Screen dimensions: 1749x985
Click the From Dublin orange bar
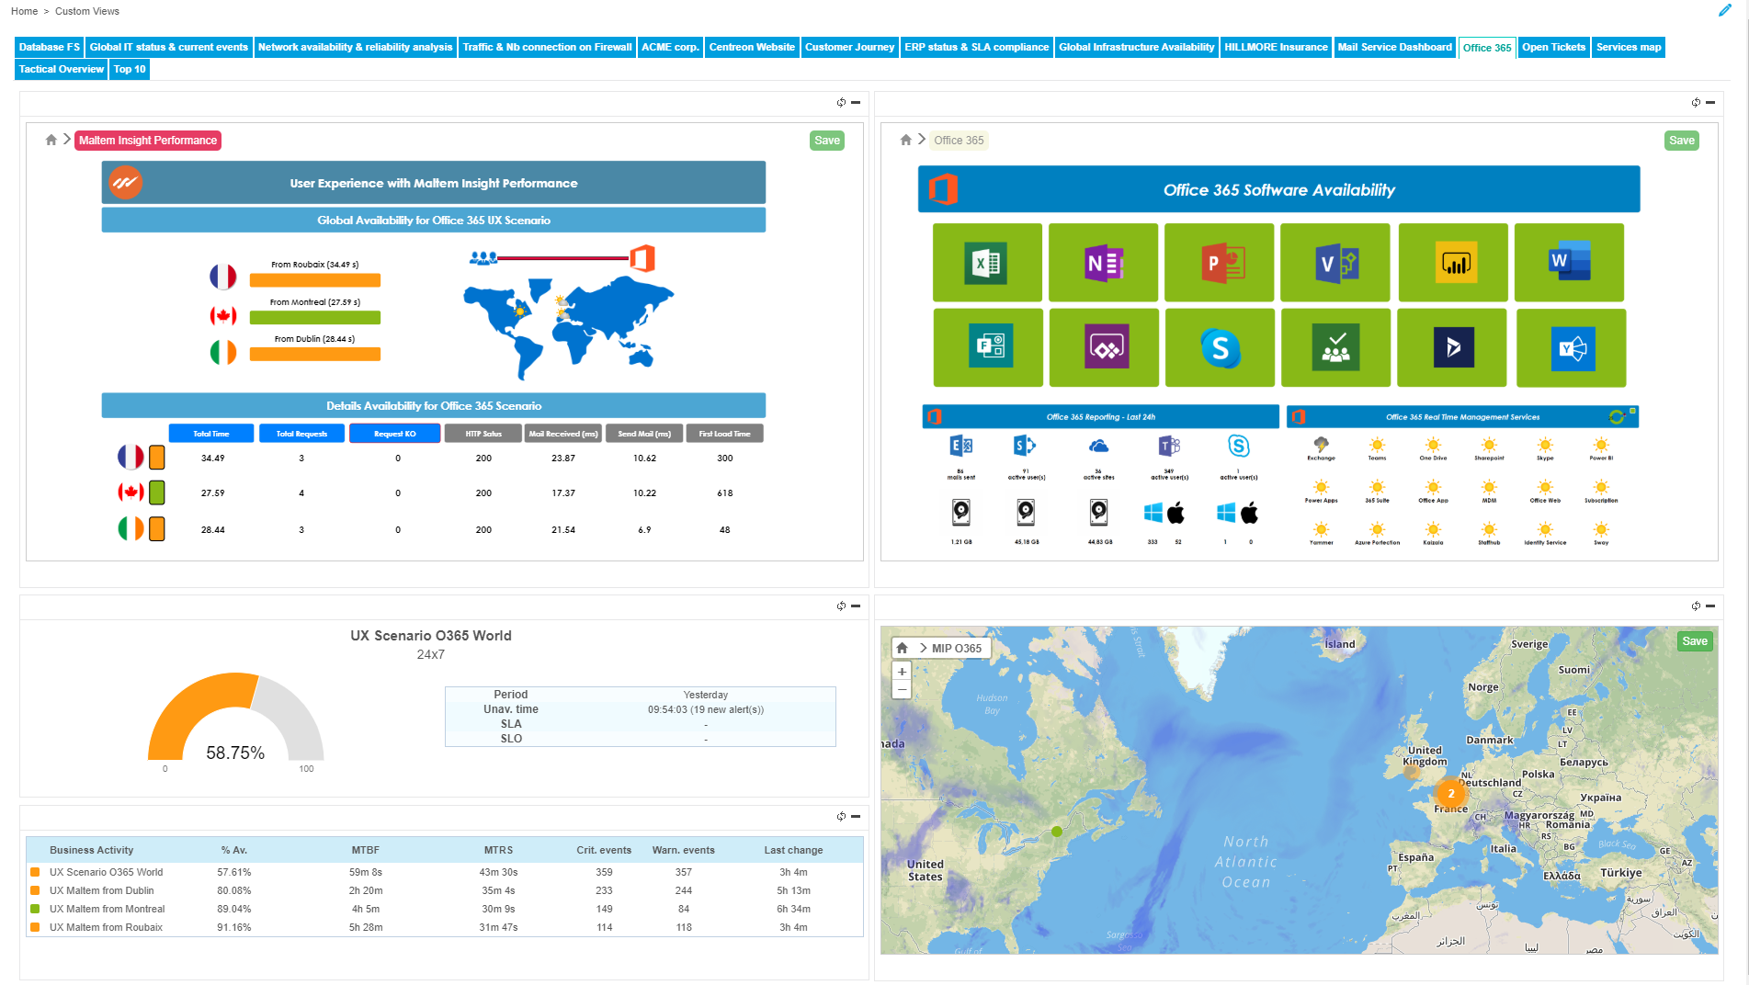(x=315, y=354)
